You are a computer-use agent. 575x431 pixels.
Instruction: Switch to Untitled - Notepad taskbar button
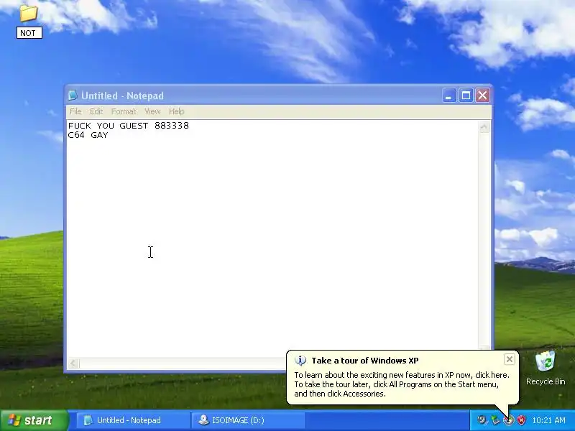click(133, 420)
